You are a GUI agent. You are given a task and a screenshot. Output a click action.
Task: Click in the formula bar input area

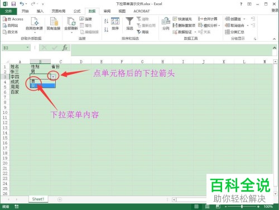pyautogui.click(x=171, y=50)
